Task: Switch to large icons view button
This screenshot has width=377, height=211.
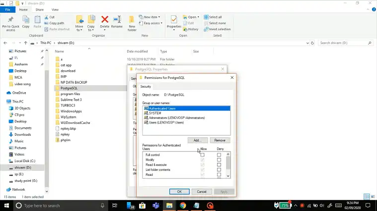Action: 373,197
